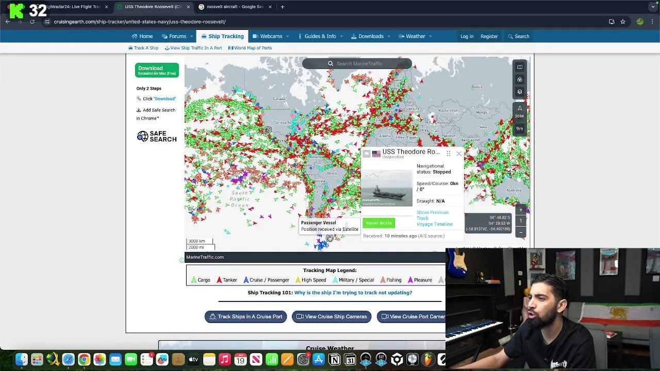Image resolution: width=660 pixels, height=371 pixels.
Task: Open Notion from the dock
Action: 335,359
